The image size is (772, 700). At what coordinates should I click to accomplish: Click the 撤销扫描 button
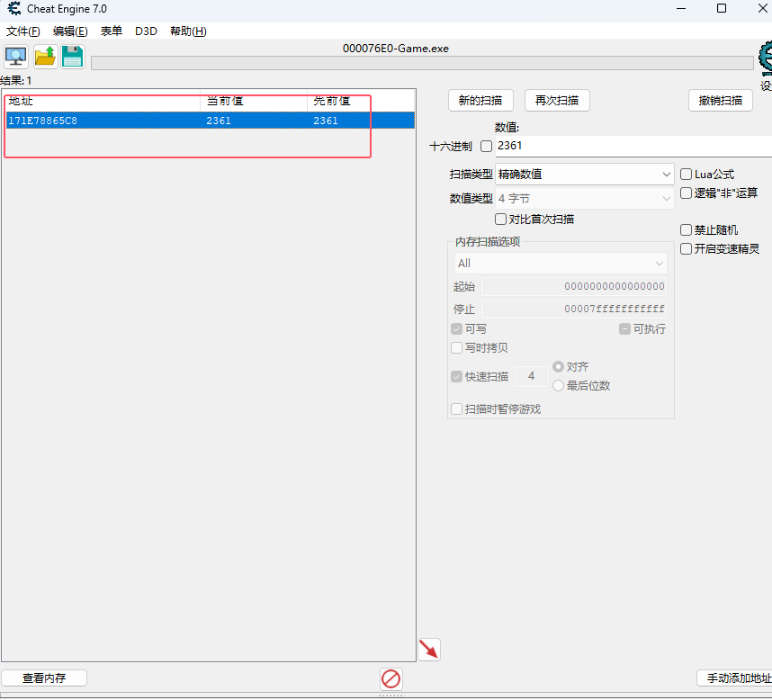click(x=721, y=101)
